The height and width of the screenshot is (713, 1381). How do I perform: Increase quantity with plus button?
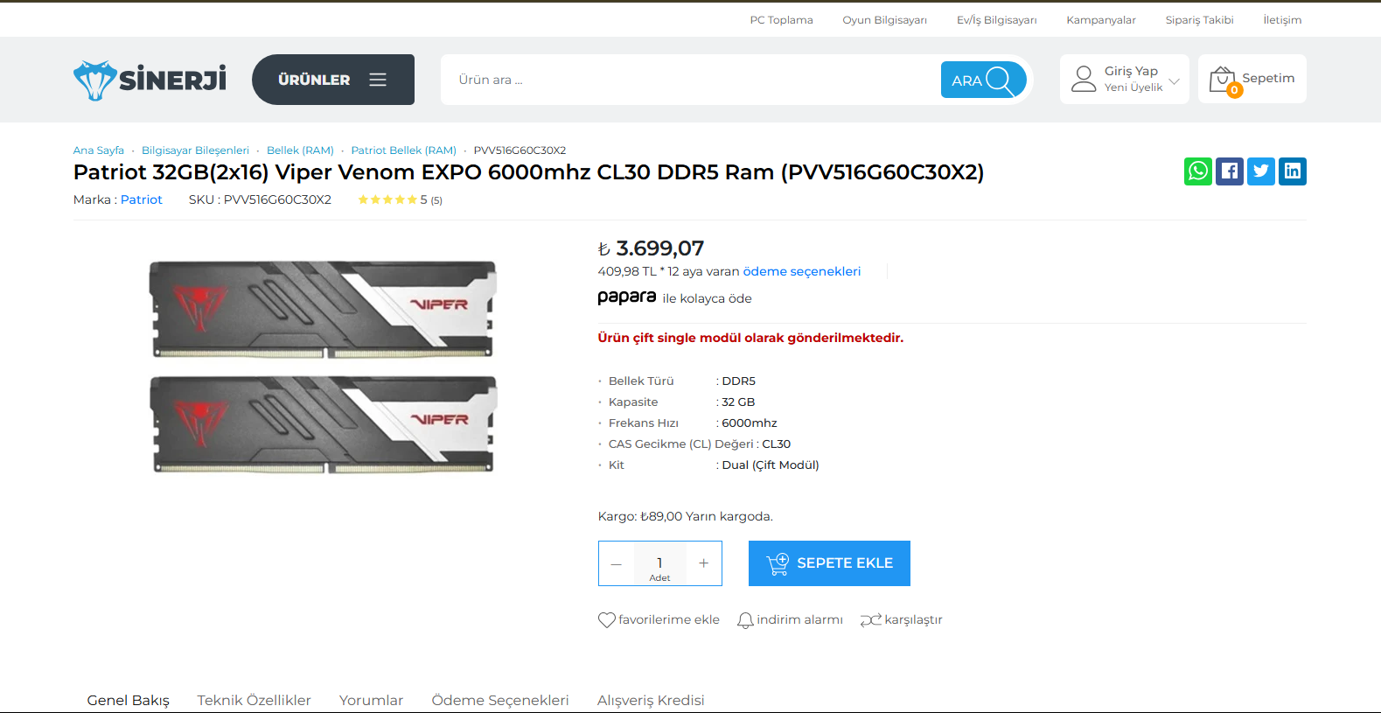point(703,563)
